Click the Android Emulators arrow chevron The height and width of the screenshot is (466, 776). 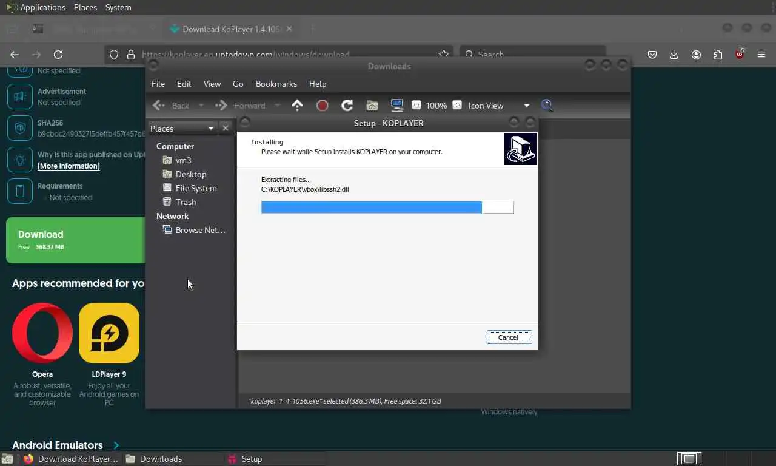coord(116,445)
